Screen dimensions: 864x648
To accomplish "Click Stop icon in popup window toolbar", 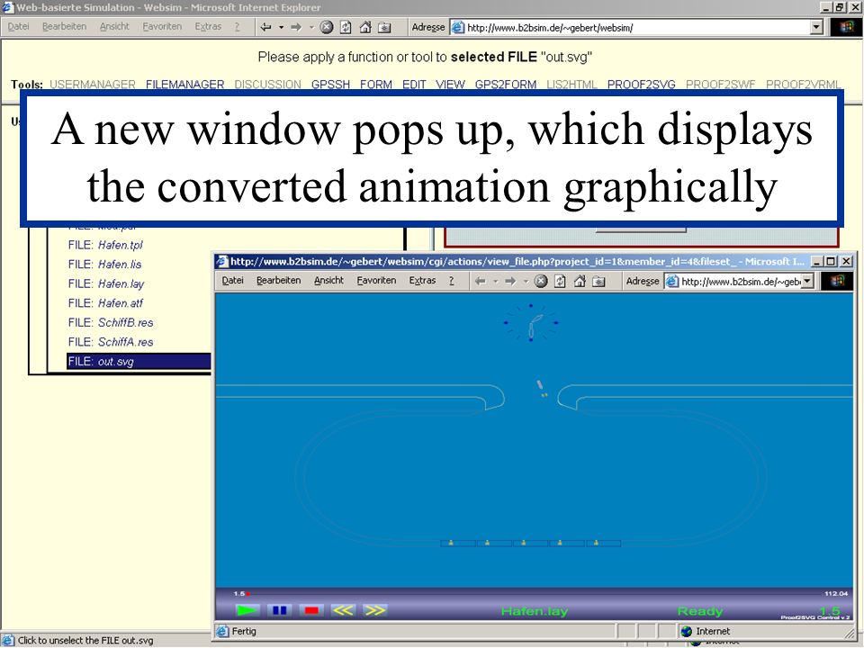I will (541, 281).
